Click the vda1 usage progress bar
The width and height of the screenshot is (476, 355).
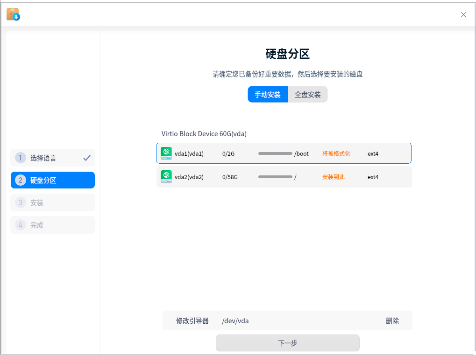click(x=275, y=153)
